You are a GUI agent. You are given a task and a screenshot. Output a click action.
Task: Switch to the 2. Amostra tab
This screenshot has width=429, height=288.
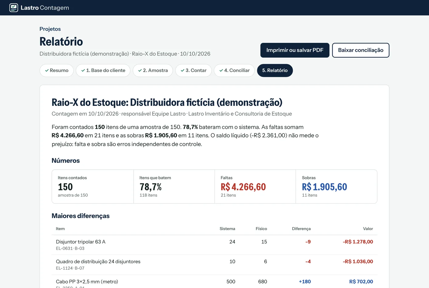(153, 70)
